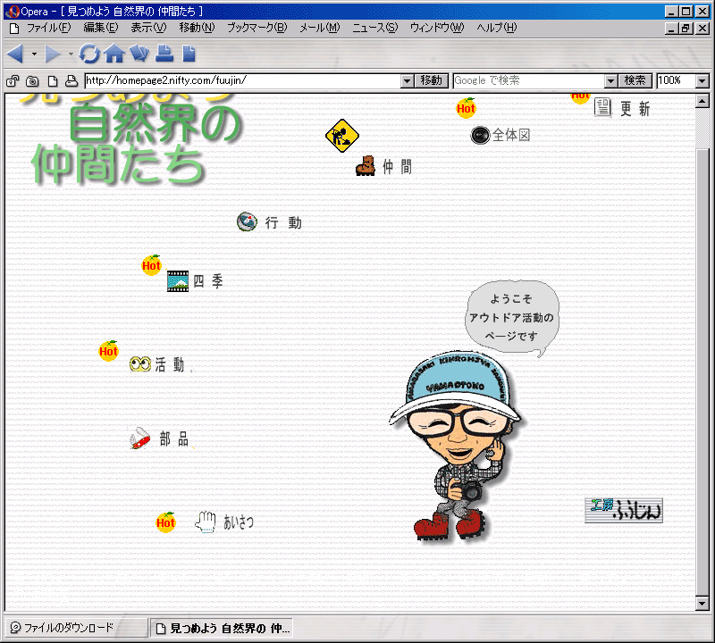Viewport: 715px width, 643px height.
Task: Go back with the blue left arrow
Action: tap(15, 54)
